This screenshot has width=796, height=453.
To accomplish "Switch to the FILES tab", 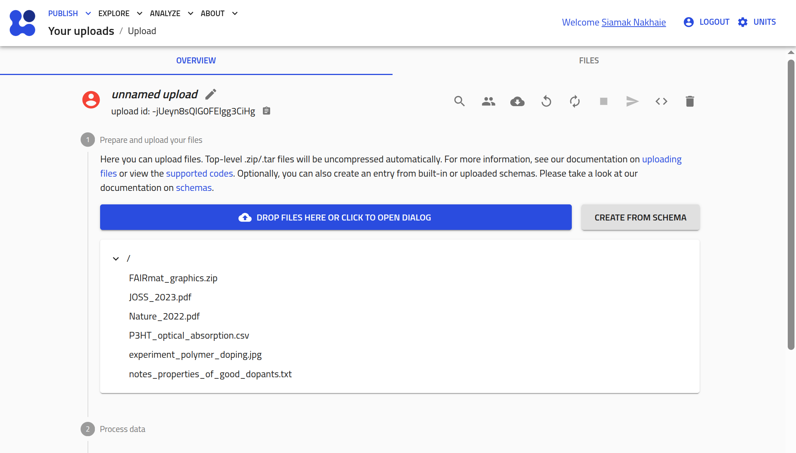I will 588,60.
